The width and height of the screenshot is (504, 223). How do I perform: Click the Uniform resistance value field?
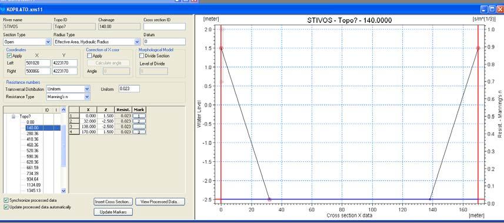click(129, 89)
